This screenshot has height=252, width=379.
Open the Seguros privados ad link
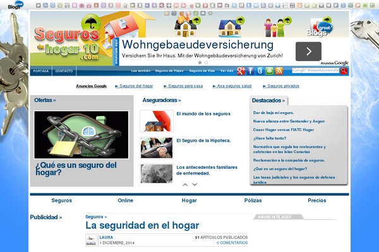[x=281, y=86]
